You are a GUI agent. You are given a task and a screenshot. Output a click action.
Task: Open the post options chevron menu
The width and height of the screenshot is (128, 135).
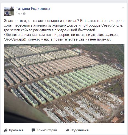click(123, 8)
